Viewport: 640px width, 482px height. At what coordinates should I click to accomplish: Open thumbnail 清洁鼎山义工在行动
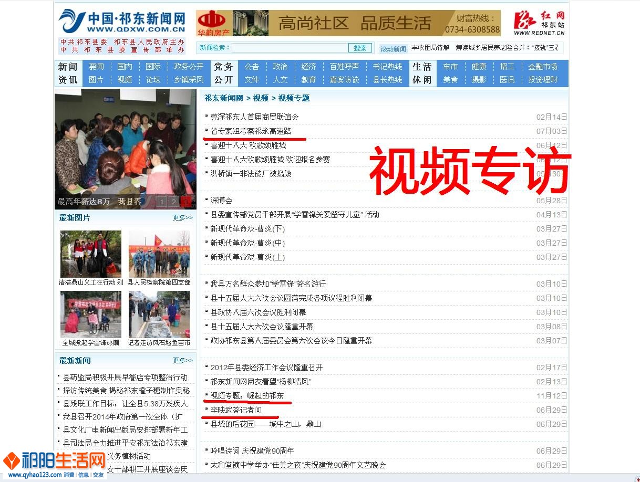pyautogui.click(x=91, y=254)
